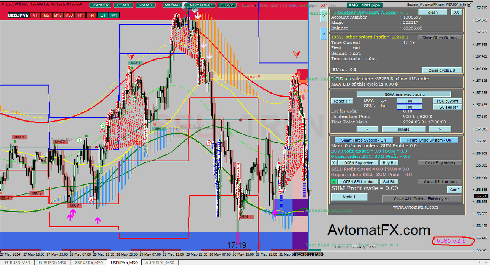This screenshot has width=490, height=265.
Task: Click the CC MTF button
Action: coord(123,5)
